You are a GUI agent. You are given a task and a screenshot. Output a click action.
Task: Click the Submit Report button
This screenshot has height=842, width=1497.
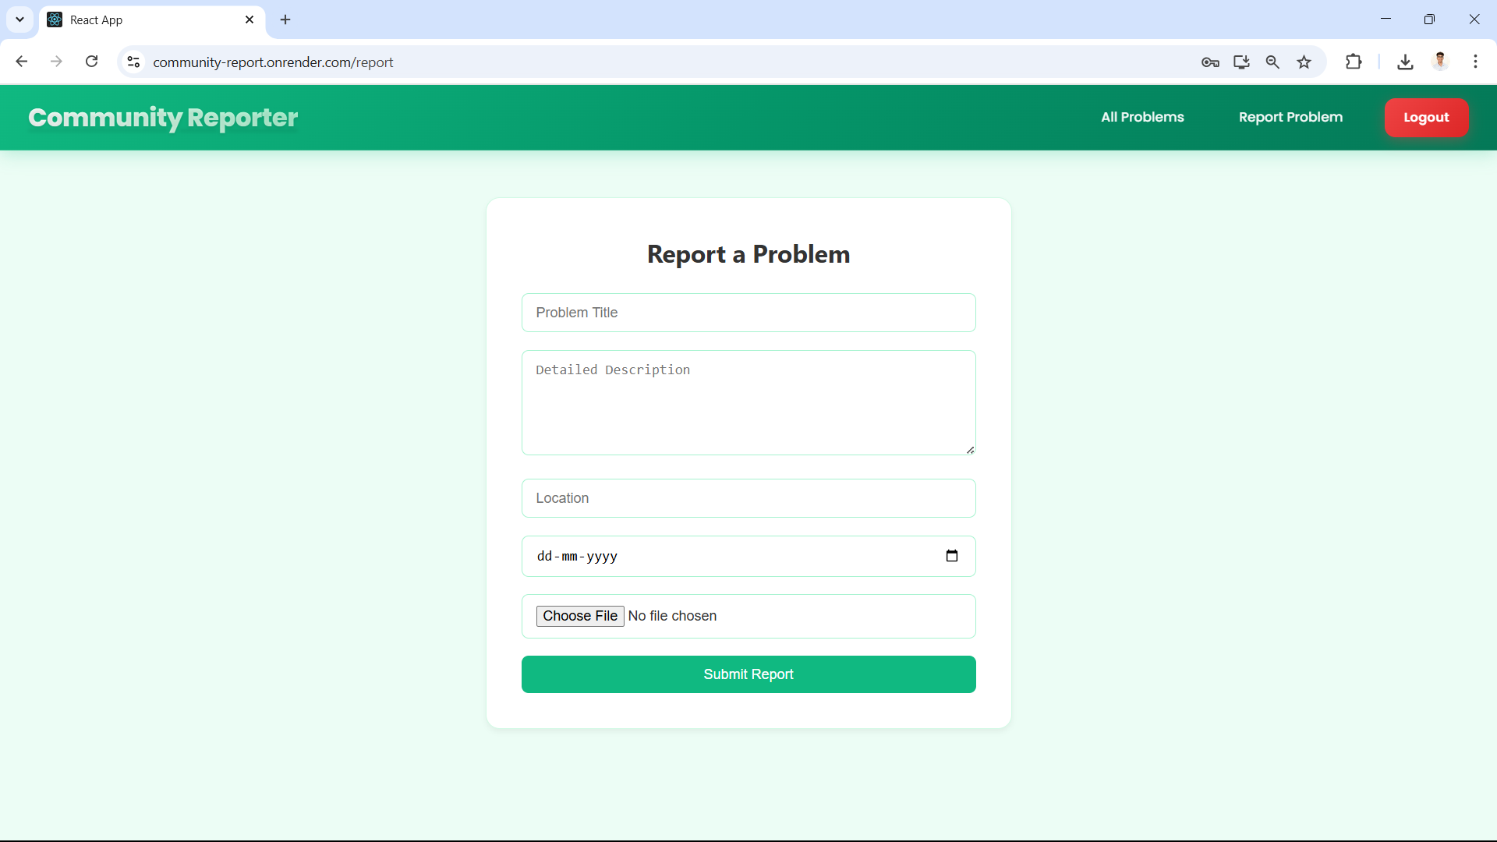[x=748, y=674]
